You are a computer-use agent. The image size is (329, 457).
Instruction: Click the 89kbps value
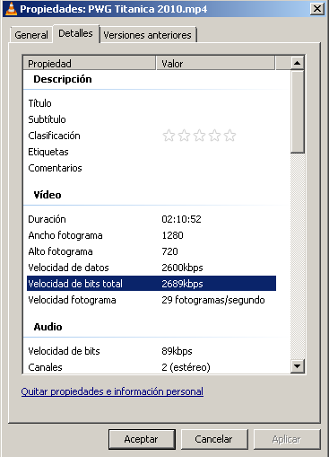[177, 351]
